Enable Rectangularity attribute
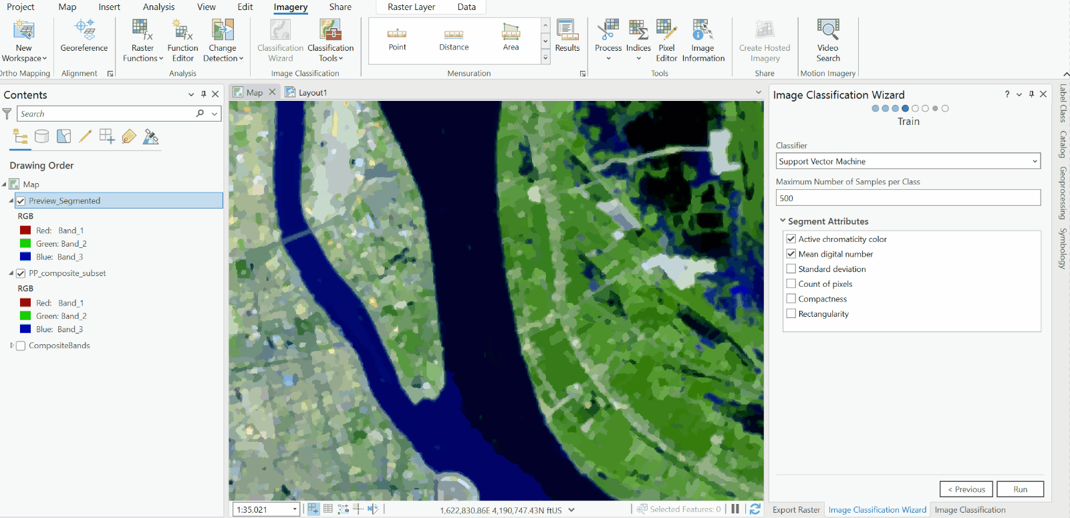 coord(791,313)
